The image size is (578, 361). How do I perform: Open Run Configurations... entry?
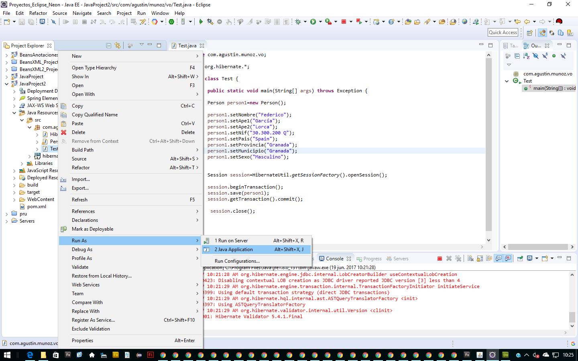click(256, 261)
